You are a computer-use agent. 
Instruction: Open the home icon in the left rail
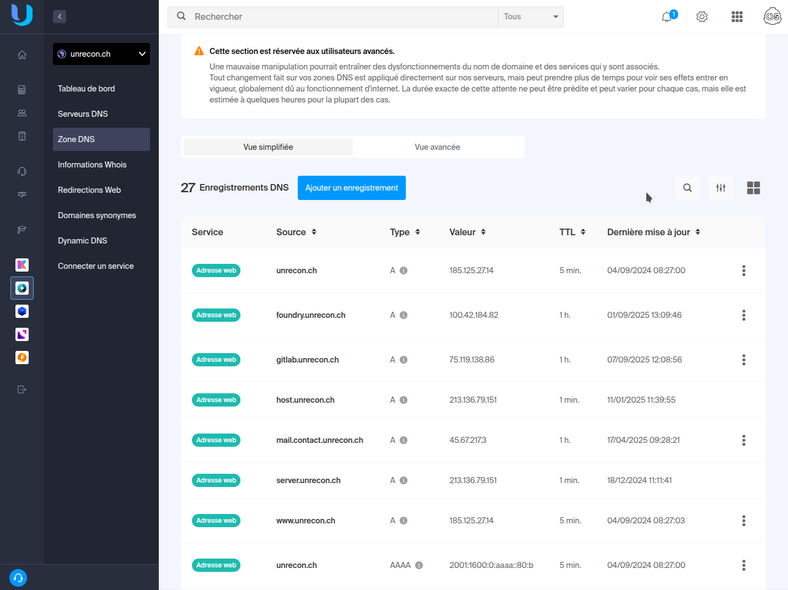pyautogui.click(x=22, y=55)
